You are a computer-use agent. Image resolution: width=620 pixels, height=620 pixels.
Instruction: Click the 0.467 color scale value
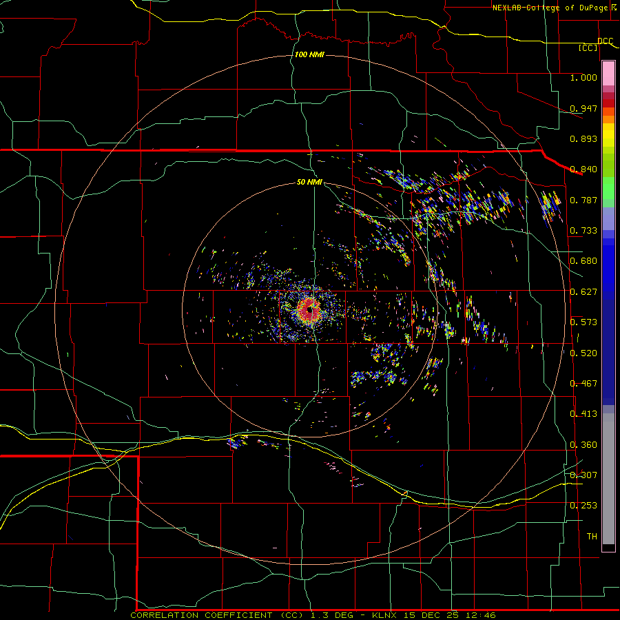pos(583,384)
